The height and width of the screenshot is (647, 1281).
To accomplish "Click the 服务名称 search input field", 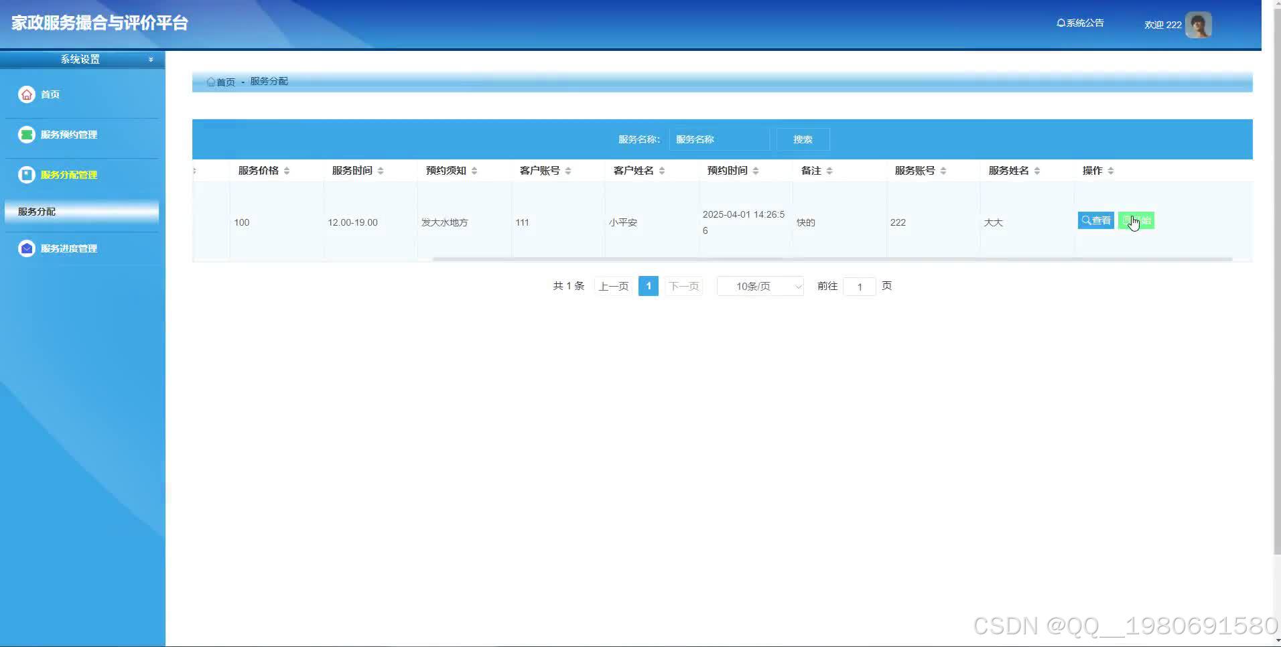I will click(719, 139).
